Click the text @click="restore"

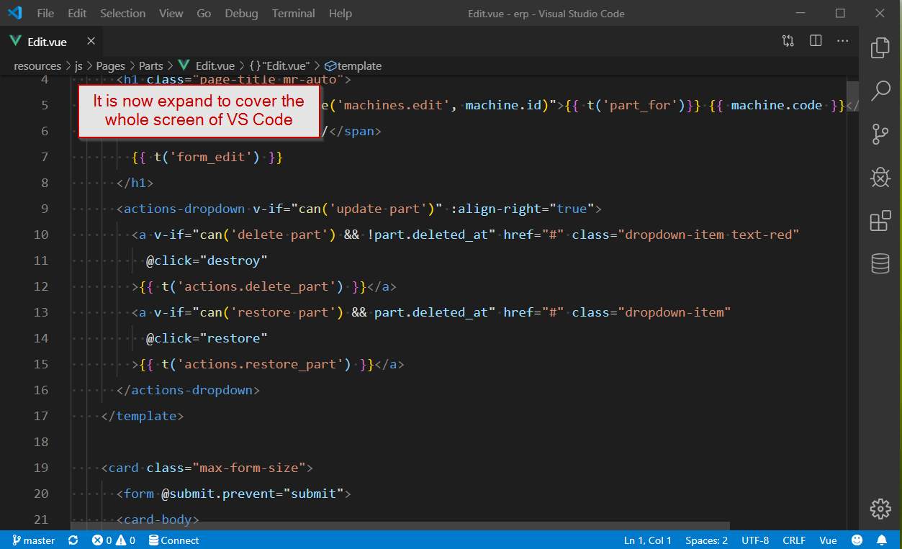click(207, 338)
